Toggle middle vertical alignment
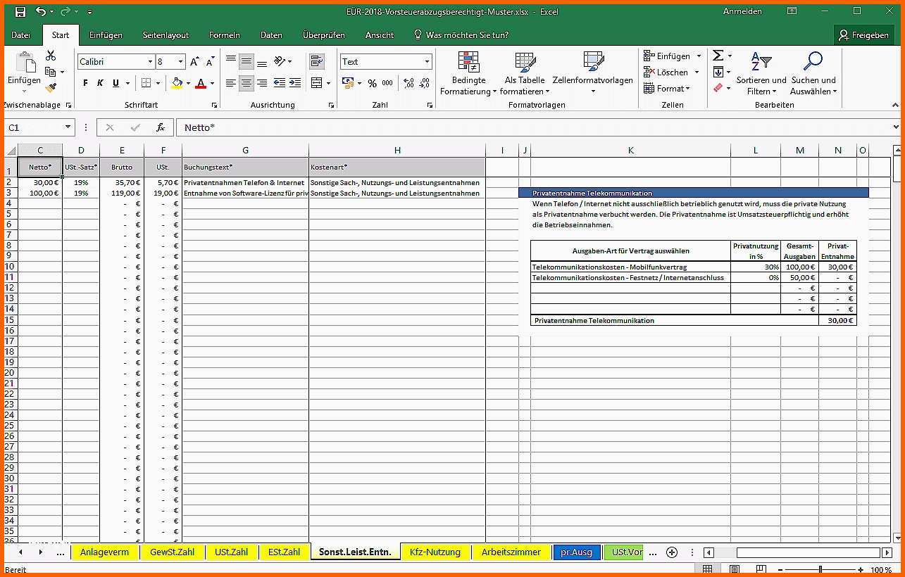The width and height of the screenshot is (905, 577). (x=246, y=62)
